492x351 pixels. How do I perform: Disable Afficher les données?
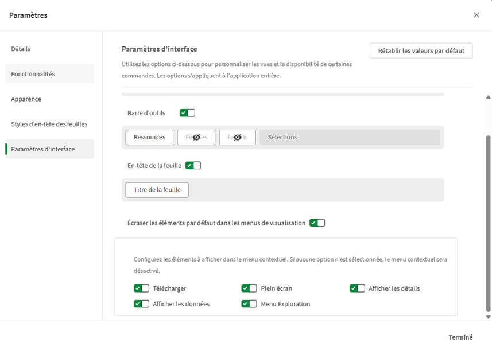(x=141, y=304)
